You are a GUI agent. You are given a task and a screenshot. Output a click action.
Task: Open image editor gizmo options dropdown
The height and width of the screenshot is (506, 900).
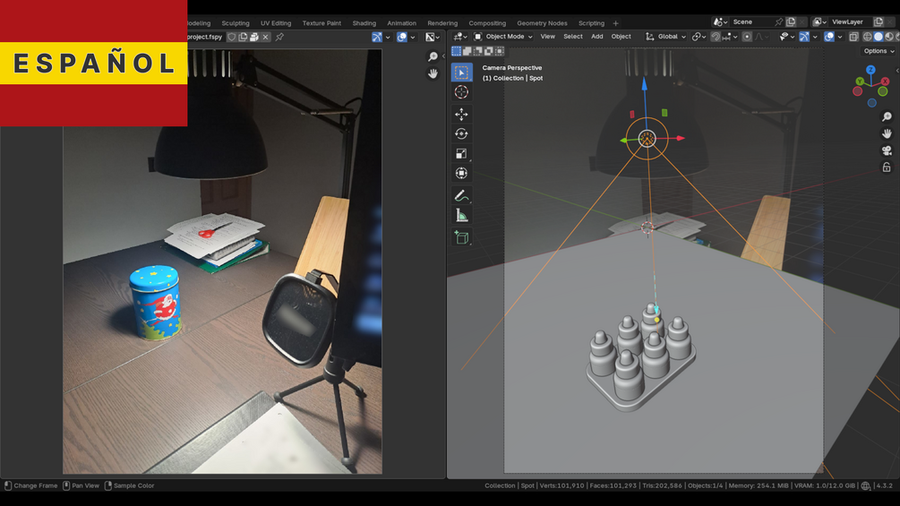click(x=388, y=37)
